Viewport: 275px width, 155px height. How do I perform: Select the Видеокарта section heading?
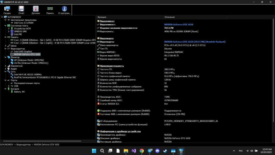click(107, 38)
